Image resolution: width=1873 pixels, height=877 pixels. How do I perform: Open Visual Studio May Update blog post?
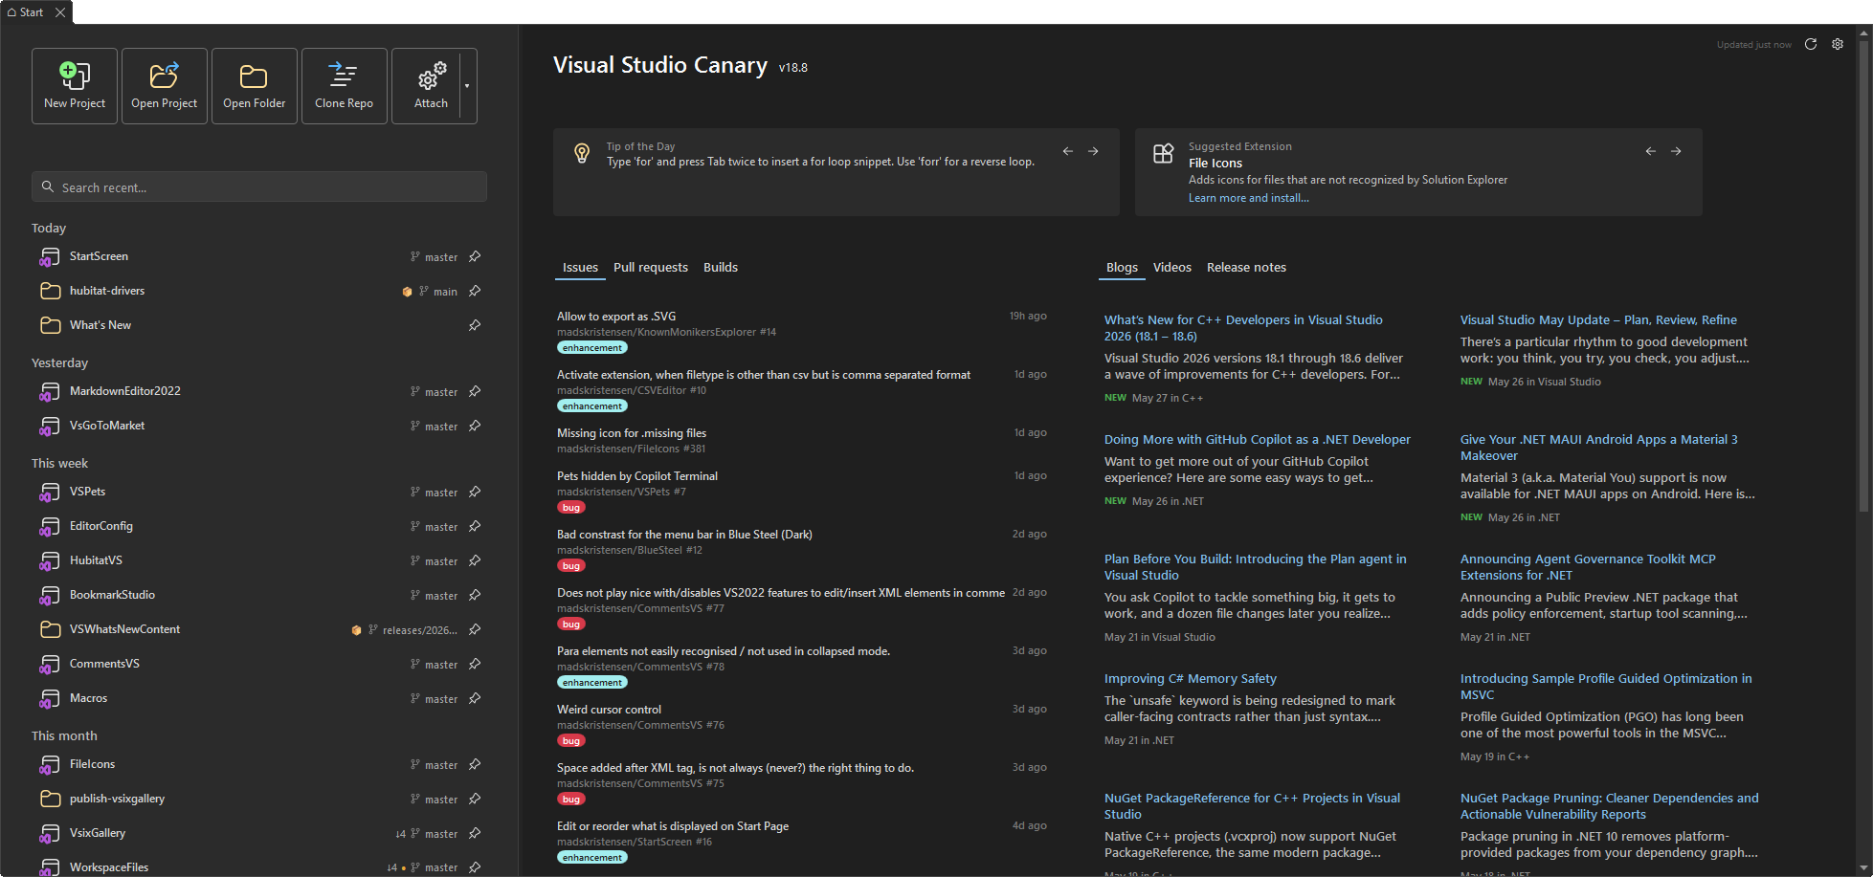1598,320
